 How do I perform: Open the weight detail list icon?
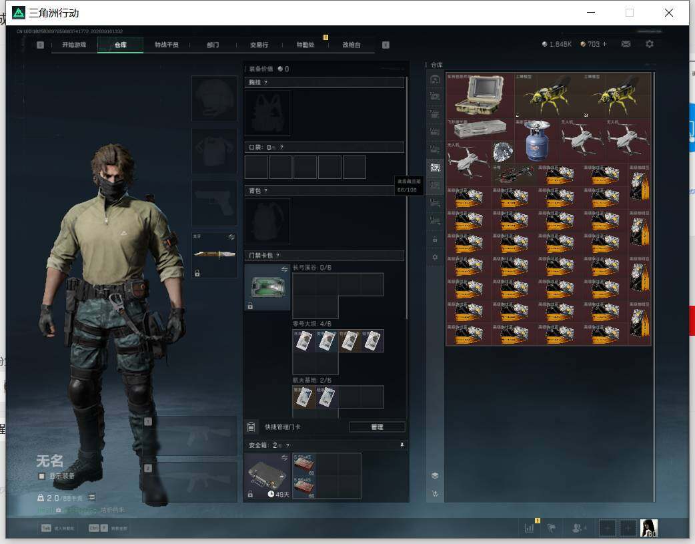(91, 497)
